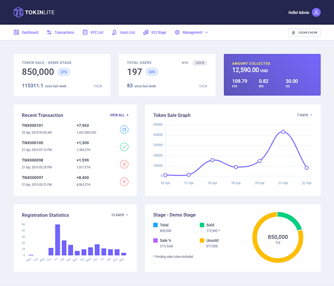Click the purple Sale % legend swatch
Screen dimensions: 334x286
[155, 240]
